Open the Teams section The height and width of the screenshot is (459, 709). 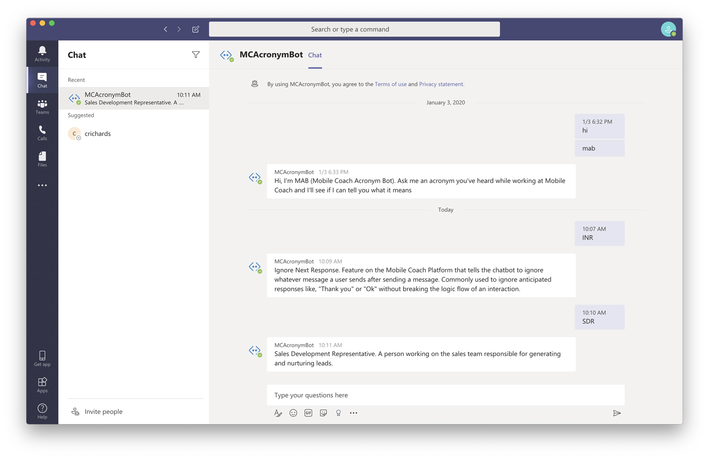[42, 107]
